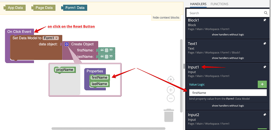The width and height of the screenshot is (271, 130).
Task: Expand the App Data context block
Action: click(x=14, y=8)
